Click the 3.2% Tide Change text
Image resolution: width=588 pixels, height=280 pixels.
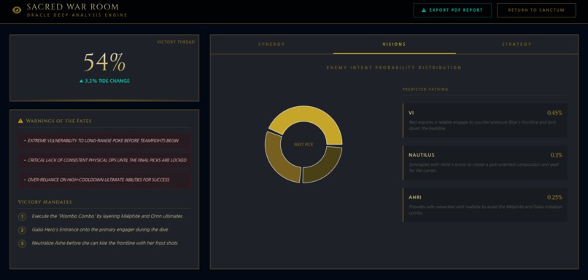click(107, 81)
